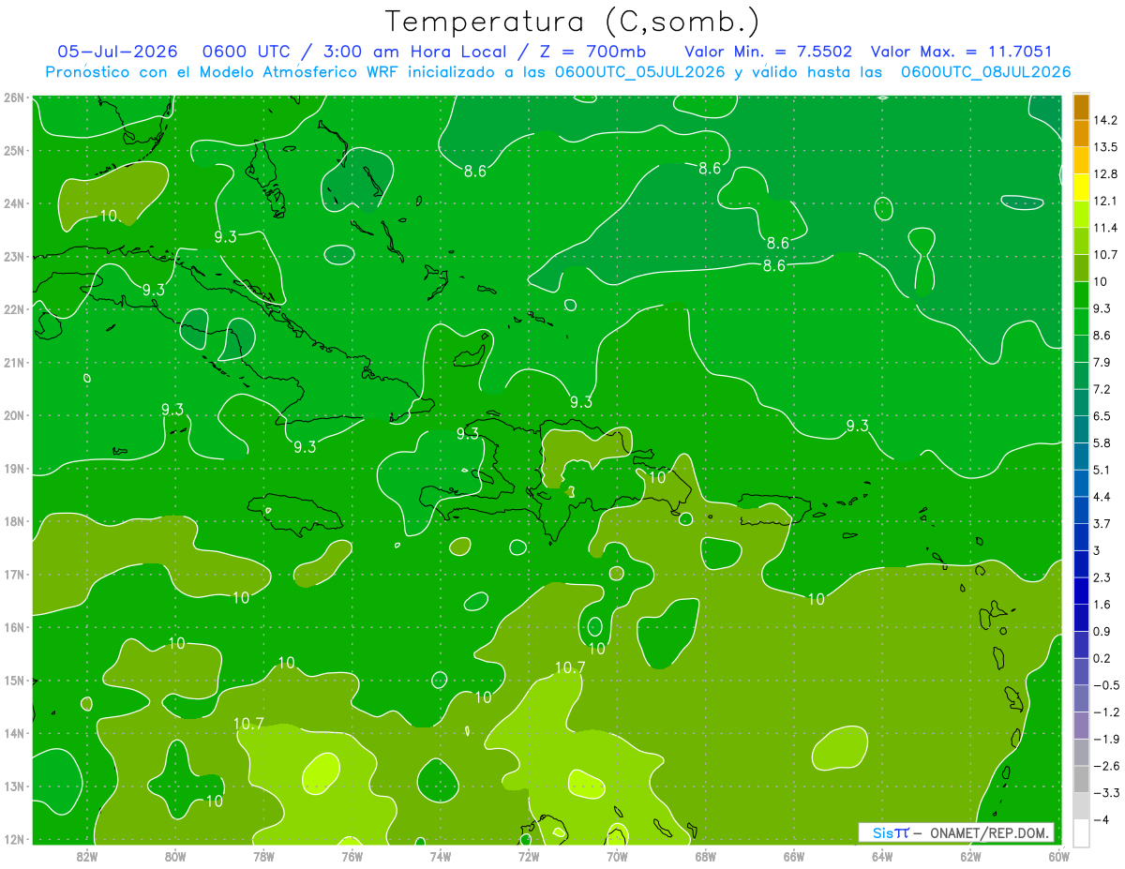
Task: Click the "-4" value on the color scale
Action: coord(1101,819)
